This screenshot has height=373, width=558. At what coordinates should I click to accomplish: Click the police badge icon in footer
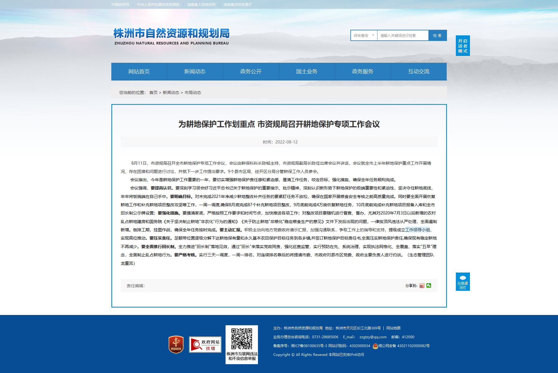click(375, 346)
